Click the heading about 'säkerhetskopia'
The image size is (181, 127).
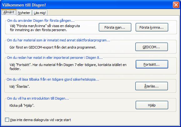click(x=53, y=79)
